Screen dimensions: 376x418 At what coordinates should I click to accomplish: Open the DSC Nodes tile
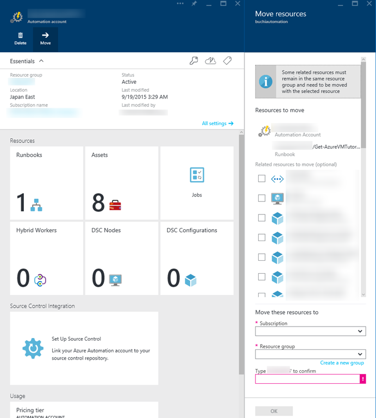tap(122, 259)
